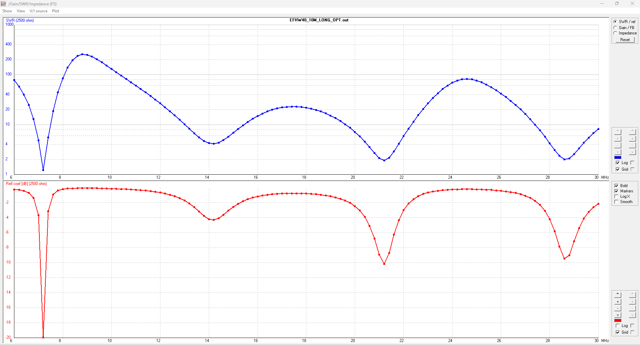Uncheck Log for the blue SWR plot
The height and width of the screenshot is (345, 640).
click(618, 163)
